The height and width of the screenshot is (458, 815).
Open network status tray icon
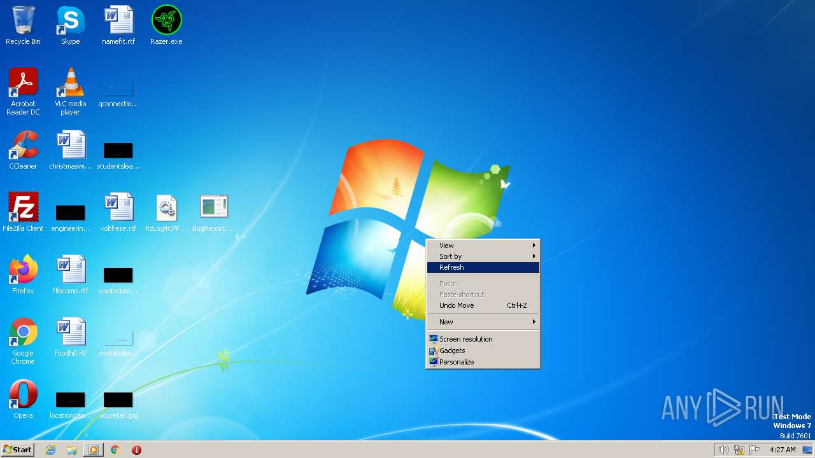tap(739, 450)
